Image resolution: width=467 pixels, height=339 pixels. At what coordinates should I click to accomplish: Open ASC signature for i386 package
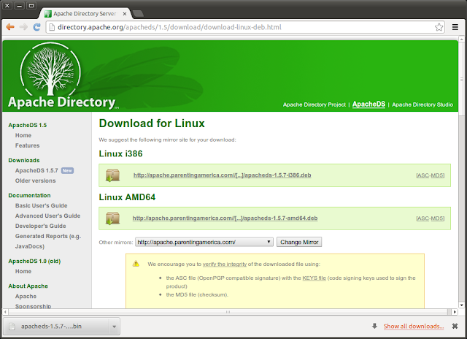tap(422, 175)
